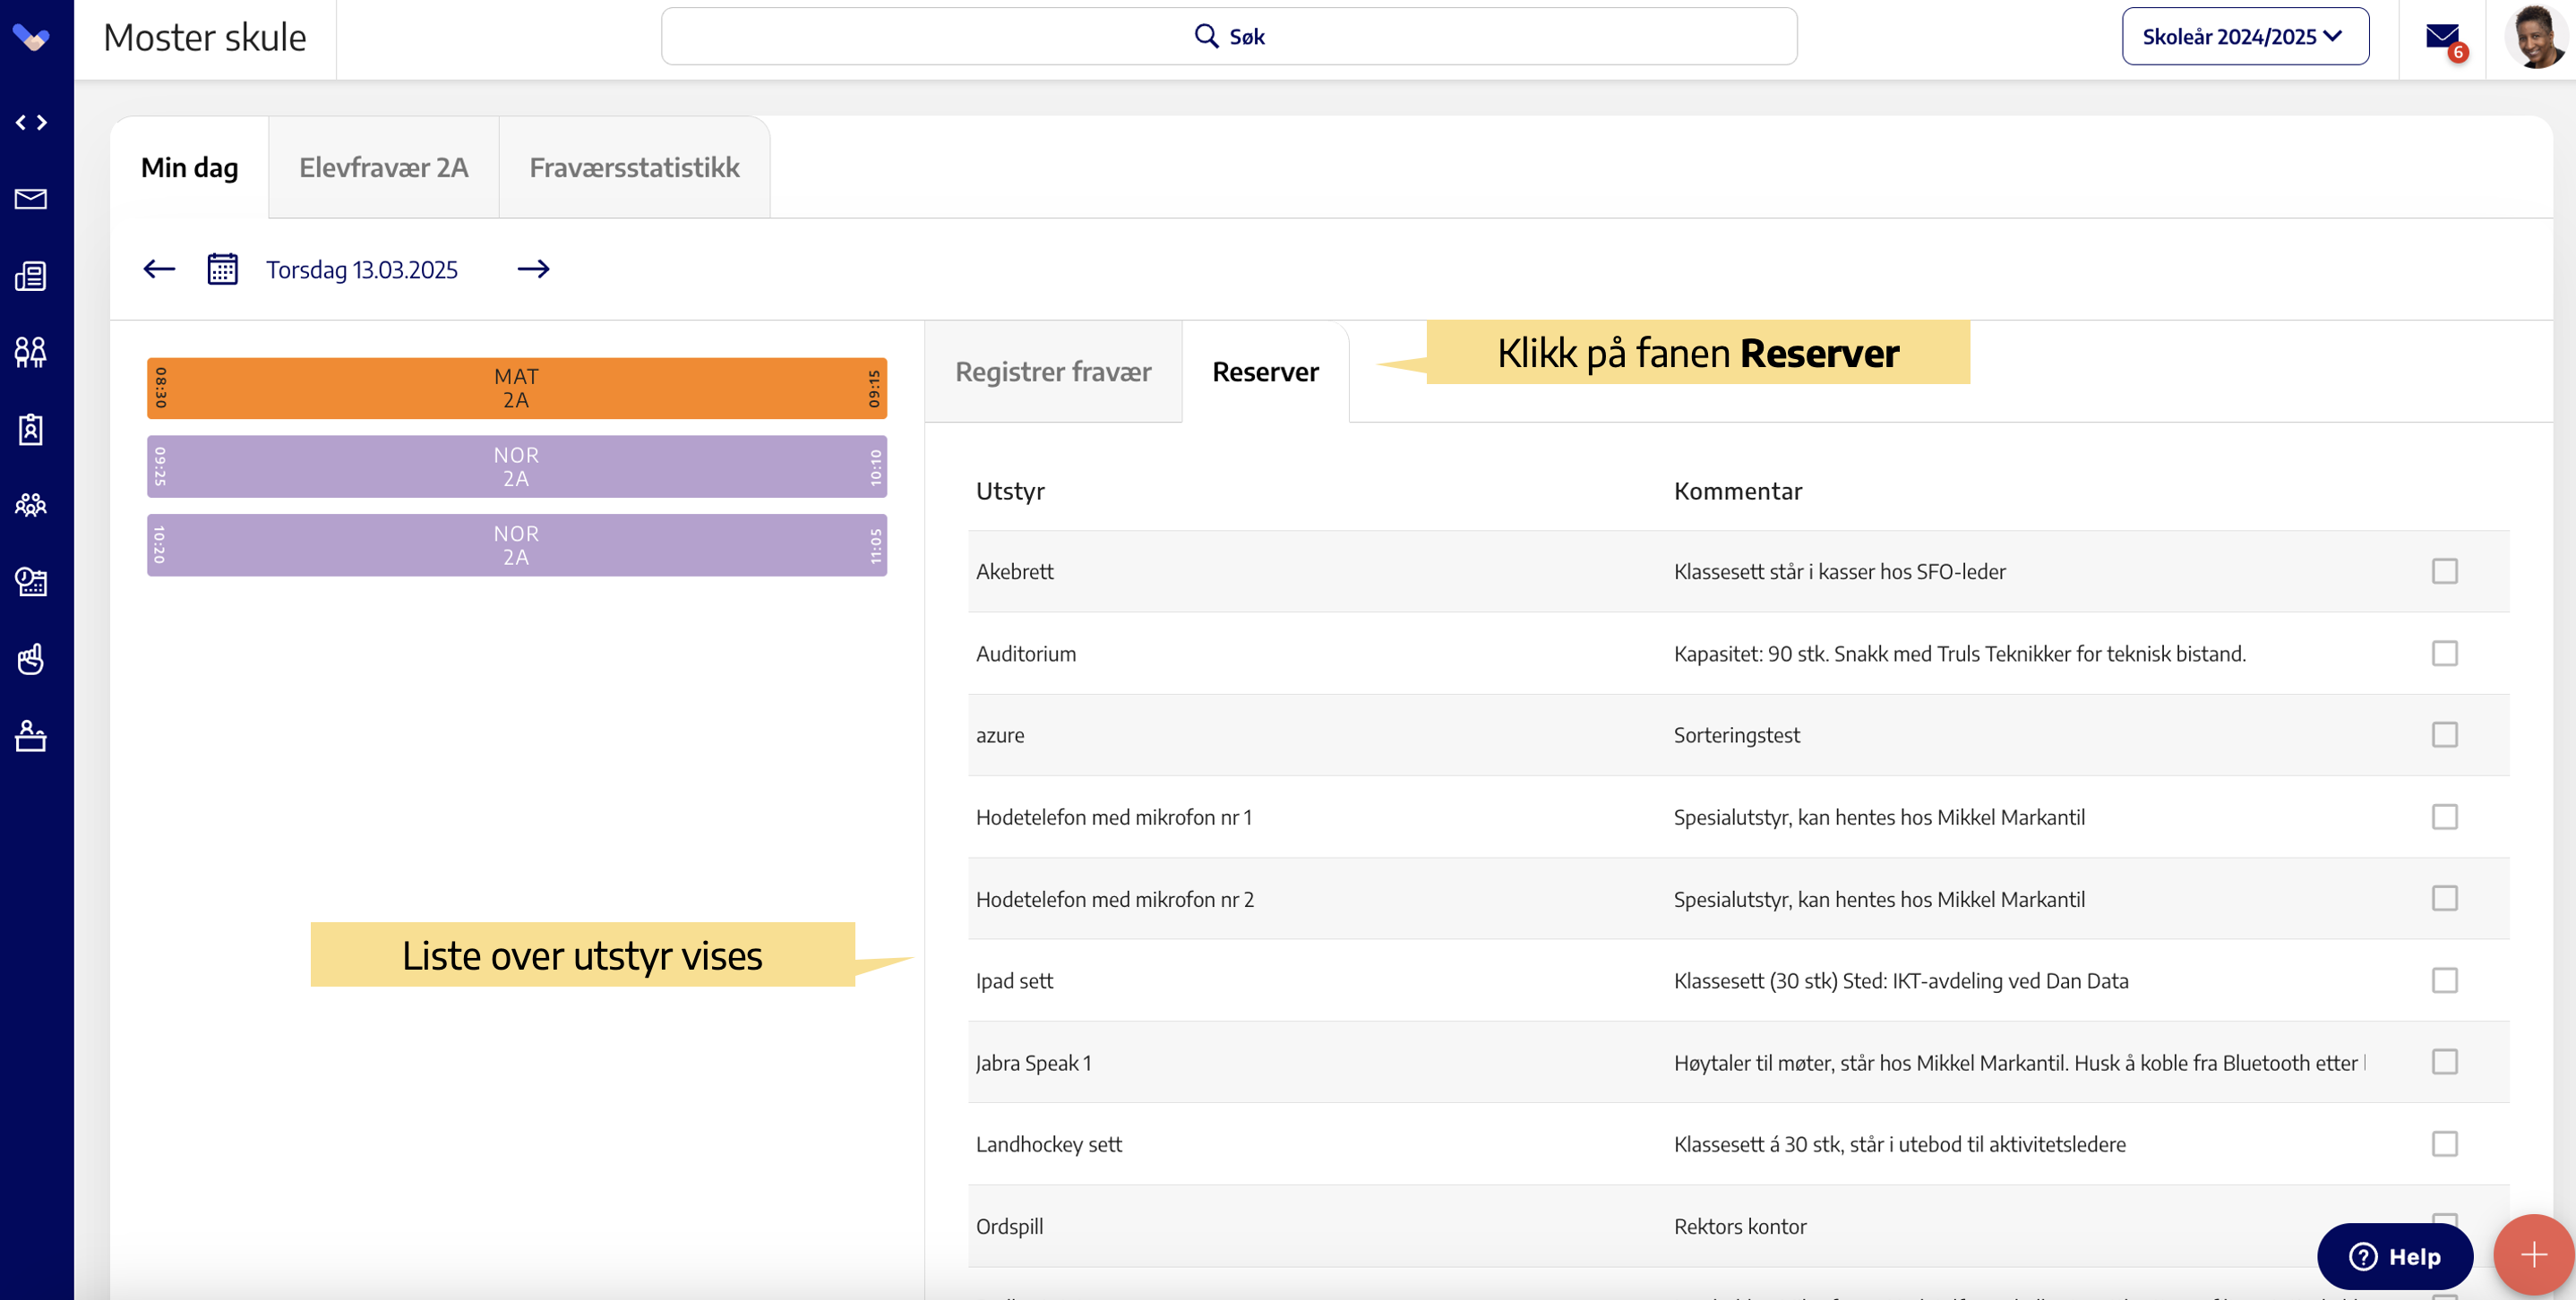
Task: Select the Reserver tab
Action: tap(1265, 372)
